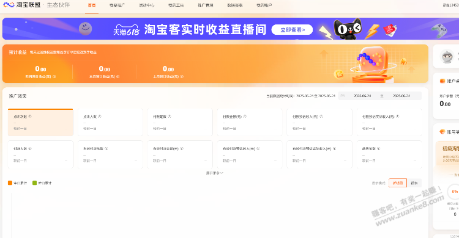The height and width of the screenshot is (238, 459).
Task: Click help icon next to 点击次数
Action: click(x=30, y=116)
